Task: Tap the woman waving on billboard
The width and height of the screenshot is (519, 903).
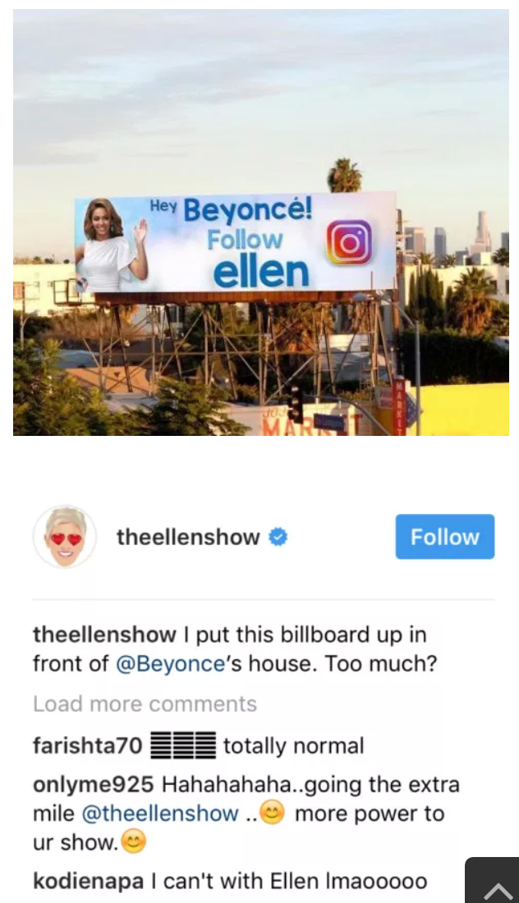Action: pyautogui.click(x=113, y=246)
